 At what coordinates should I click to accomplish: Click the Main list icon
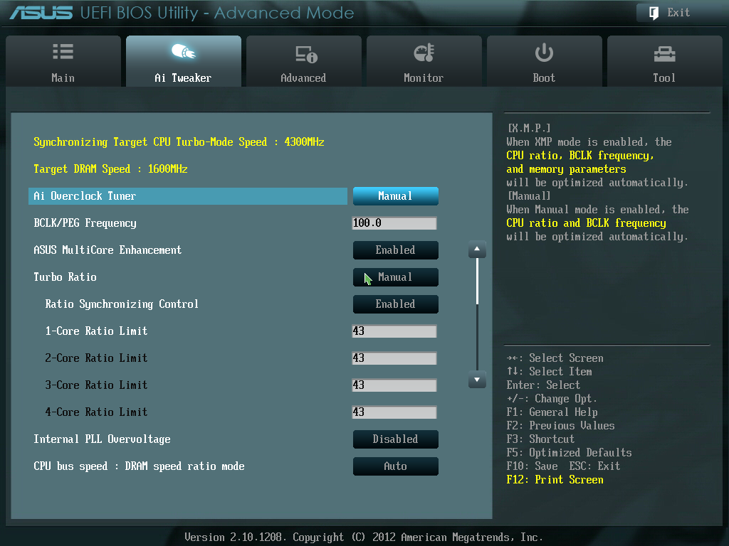63,51
